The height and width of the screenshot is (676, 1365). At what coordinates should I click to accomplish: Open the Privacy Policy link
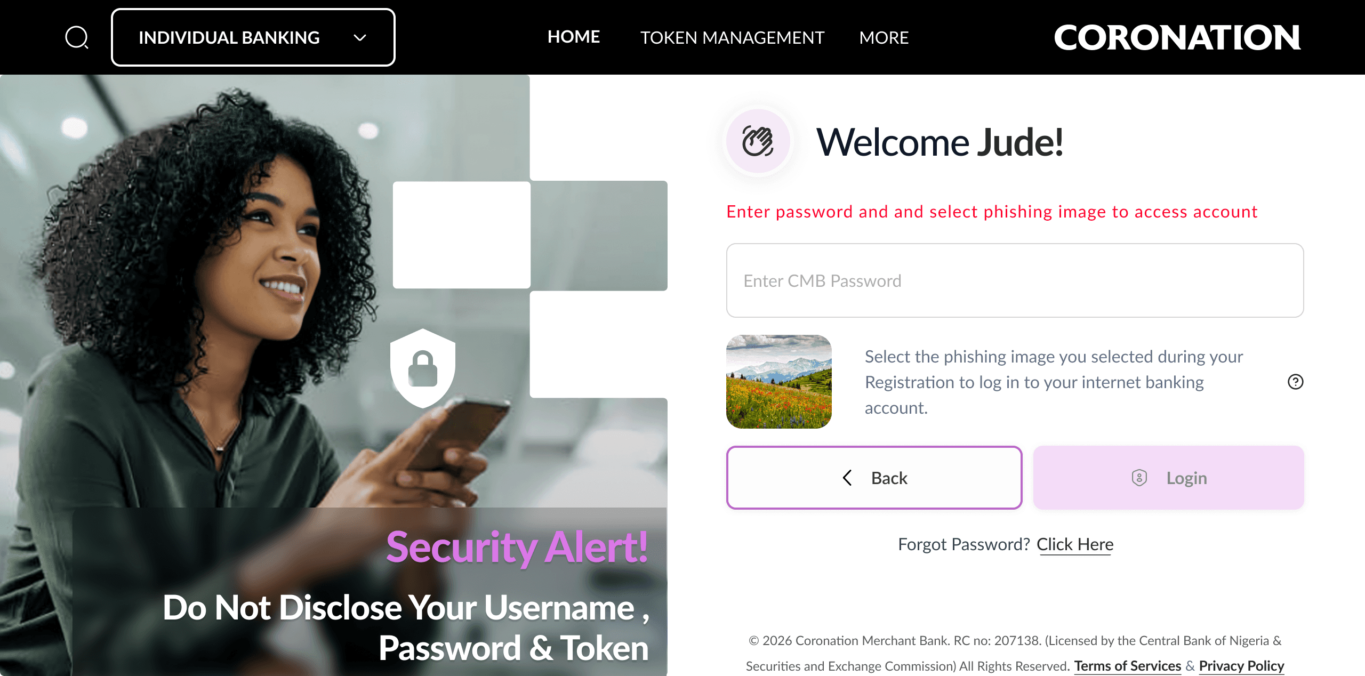(x=1242, y=666)
